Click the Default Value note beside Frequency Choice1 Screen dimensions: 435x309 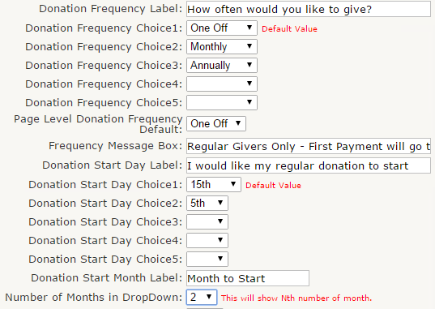click(289, 29)
